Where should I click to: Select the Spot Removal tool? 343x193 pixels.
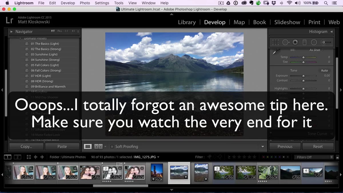[x=286, y=42]
